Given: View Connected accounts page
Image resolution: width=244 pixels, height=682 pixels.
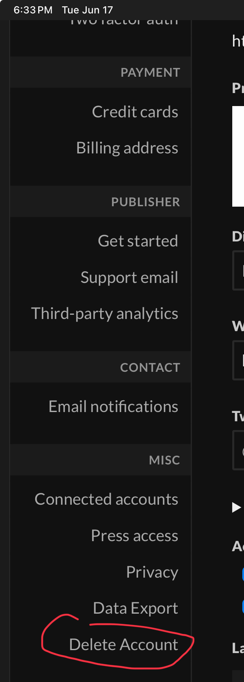Looking at the screenshot, I should 106,499.
